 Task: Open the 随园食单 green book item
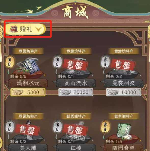point(124,131)
